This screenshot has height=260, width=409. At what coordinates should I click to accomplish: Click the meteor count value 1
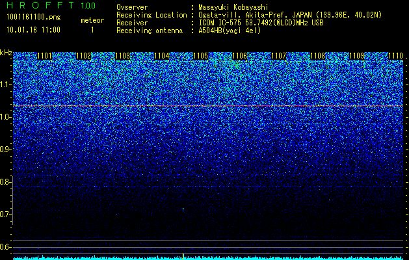click(x=92, y=30)
